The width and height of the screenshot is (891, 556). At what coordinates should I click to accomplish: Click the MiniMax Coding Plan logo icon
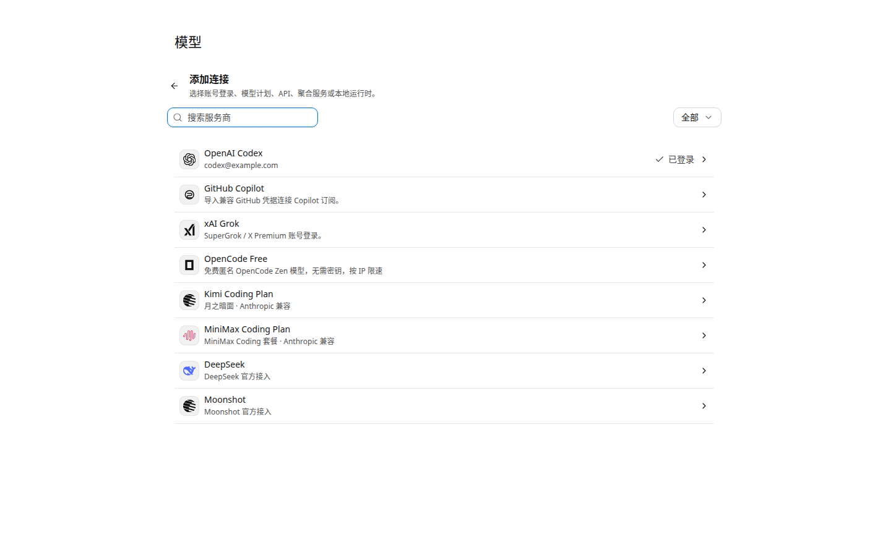coord(189,335)
